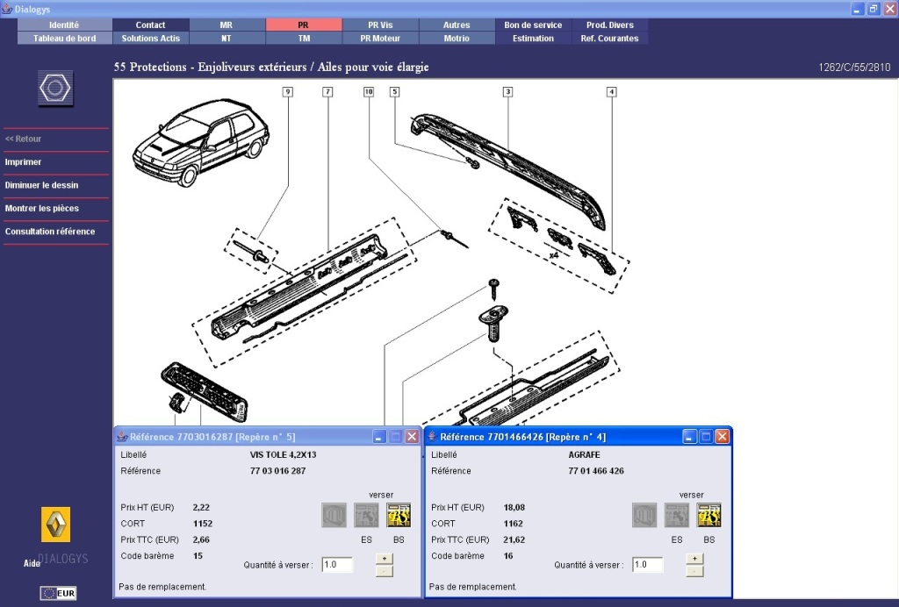Screen dimensions: 899x607
Task: Select Diminuer le dessin option
Action: point(41,185)
